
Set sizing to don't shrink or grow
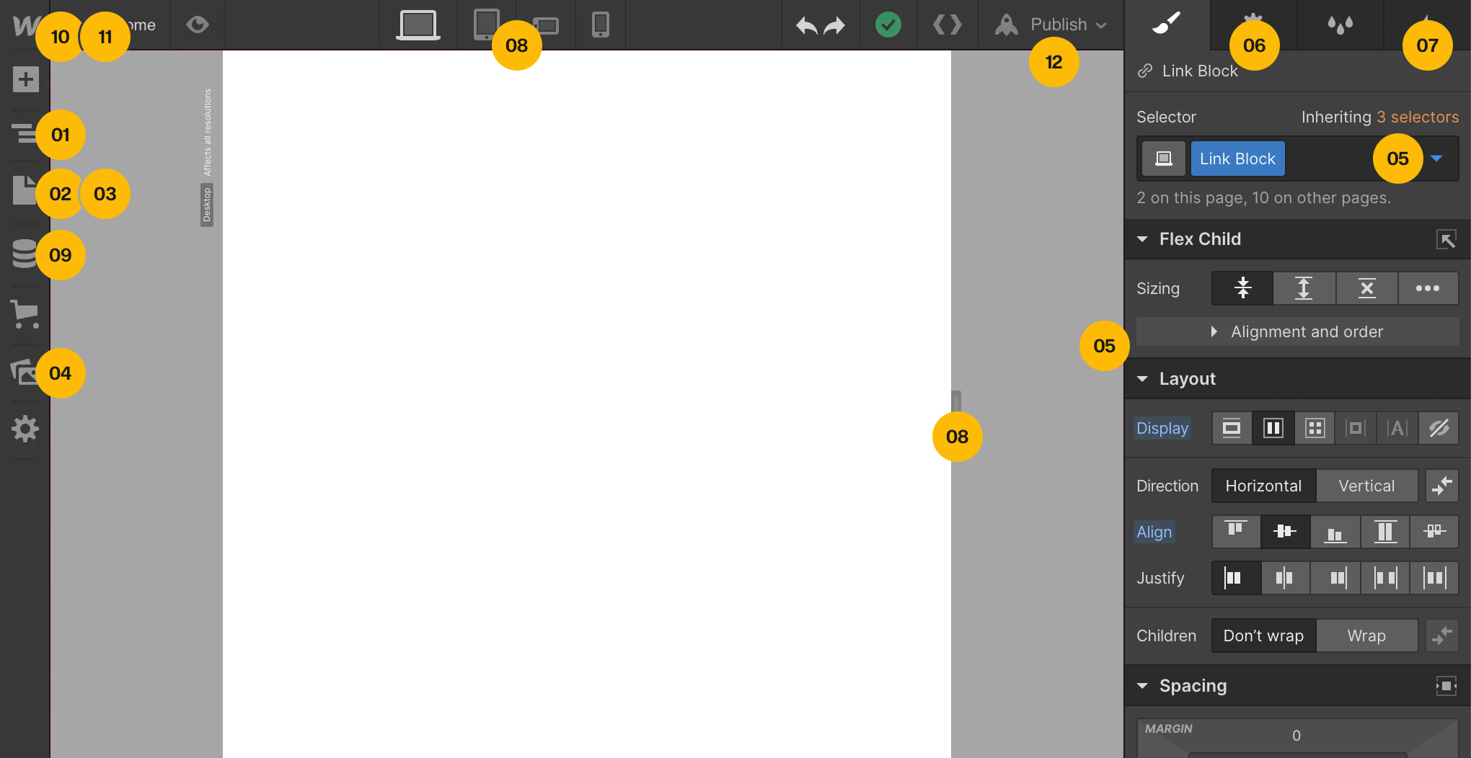(1366, 288)
